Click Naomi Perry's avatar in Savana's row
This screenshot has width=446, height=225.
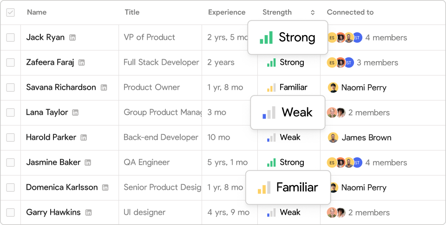[x=333, y=87]
